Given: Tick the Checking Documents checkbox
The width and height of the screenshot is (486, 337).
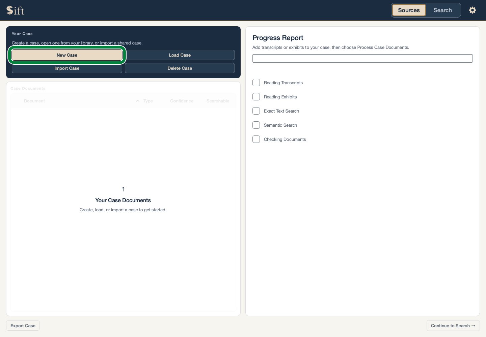Looking at the screenshot, I should click(256, 139).
